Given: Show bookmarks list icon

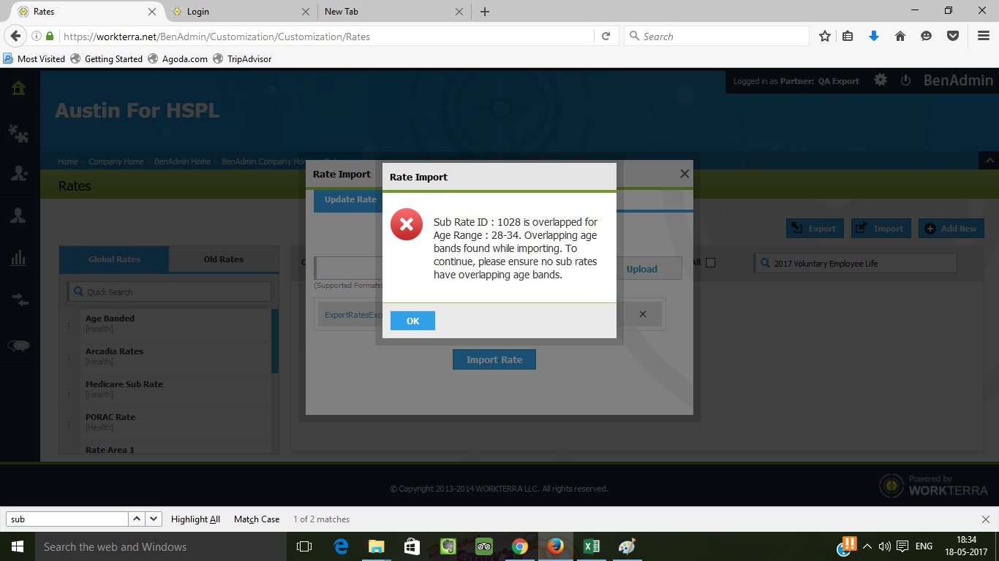Looking at the screenshot, I should click(848, 36).
